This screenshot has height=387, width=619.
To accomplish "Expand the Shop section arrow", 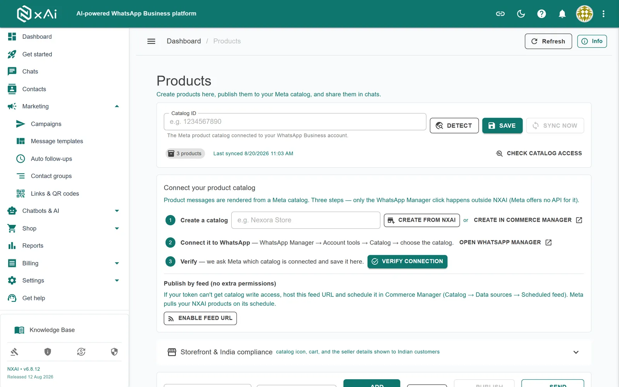I will [117, 228].
